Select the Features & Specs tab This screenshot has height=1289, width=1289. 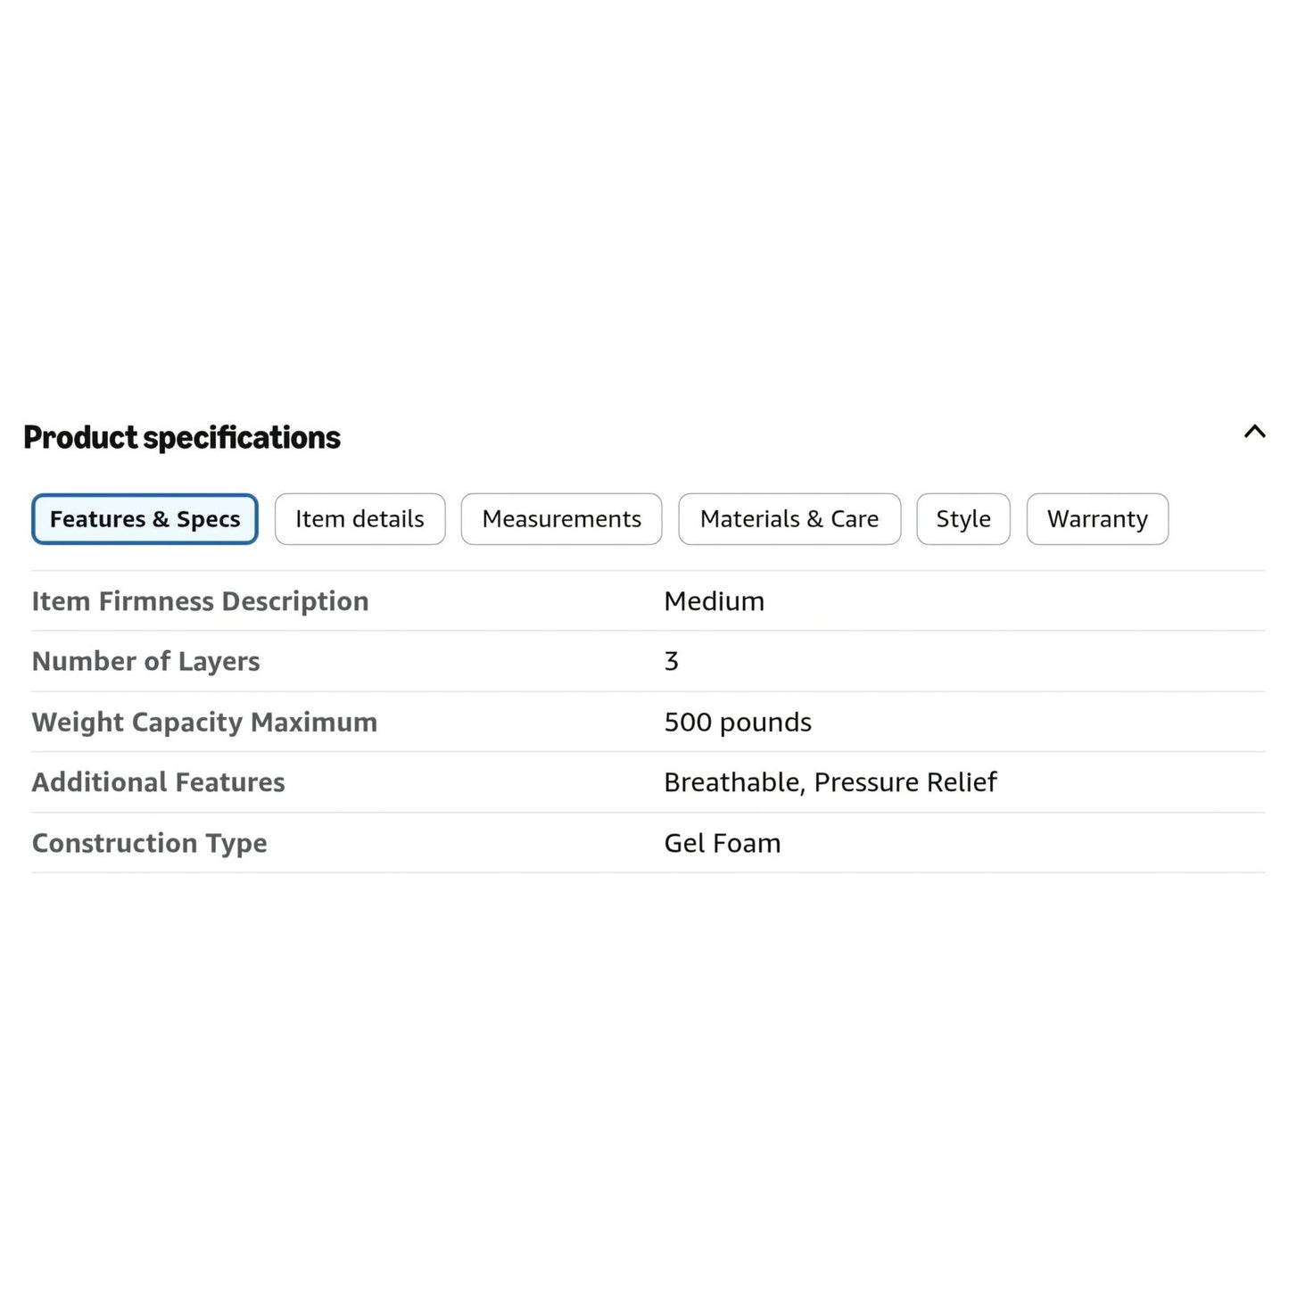[x=145, y=519]
